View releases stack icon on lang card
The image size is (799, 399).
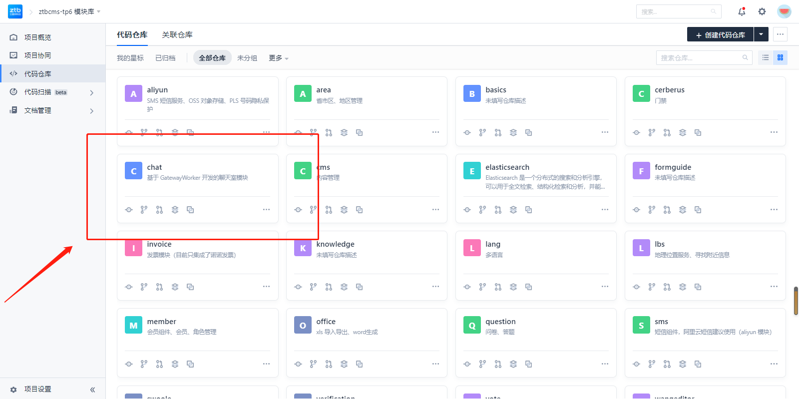(513, 287)
